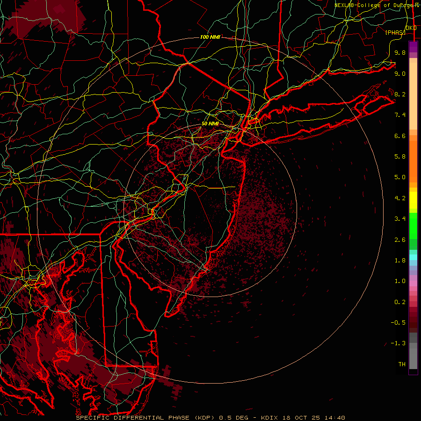This screenshot has height=421, width=421.
Task: Click the 6.6 scale value
Action: tap(400, 136)
